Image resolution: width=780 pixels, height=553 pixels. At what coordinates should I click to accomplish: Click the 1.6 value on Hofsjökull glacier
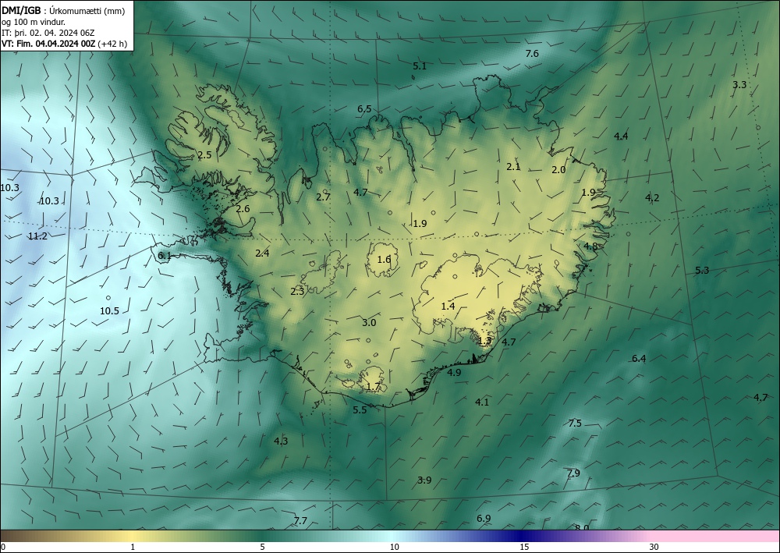384,260
